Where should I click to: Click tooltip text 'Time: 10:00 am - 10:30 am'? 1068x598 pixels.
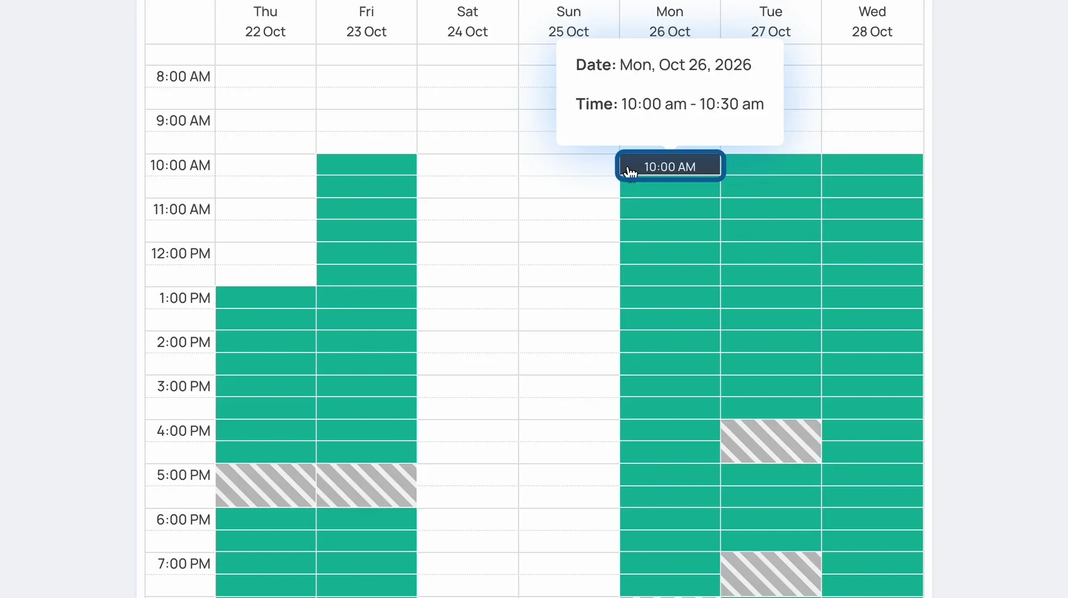[x=670, y=104]
